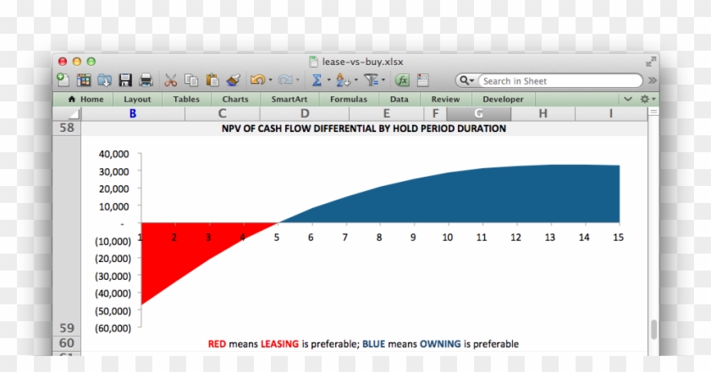This screenshot has width=711, height=372.
Task: Click the Save floppy disk icon
Action: point(125,80)
